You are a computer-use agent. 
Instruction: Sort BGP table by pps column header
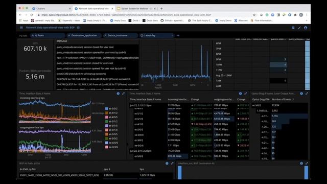coord(107,169)
